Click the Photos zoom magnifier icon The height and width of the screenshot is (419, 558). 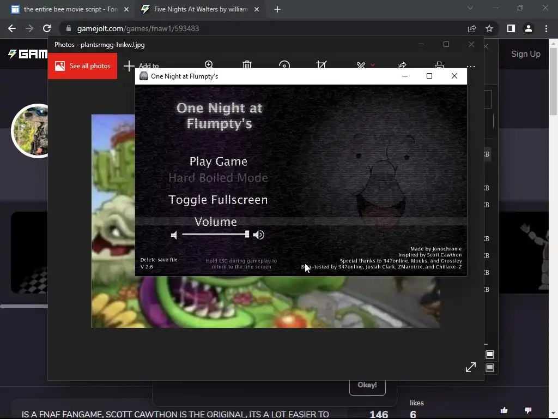click(x=209, y=64)
